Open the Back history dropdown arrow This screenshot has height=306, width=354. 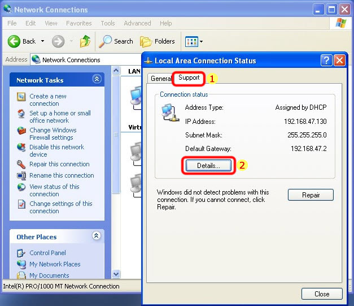pyautogui.click(x=42, y=41)
